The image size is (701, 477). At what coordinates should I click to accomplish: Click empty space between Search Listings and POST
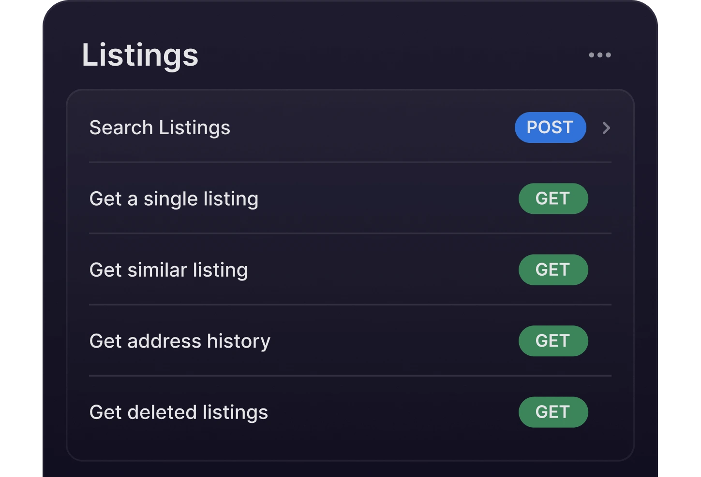373,128
